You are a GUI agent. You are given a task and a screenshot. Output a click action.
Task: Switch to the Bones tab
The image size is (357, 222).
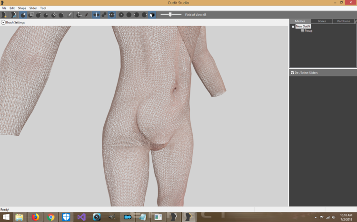[x=322, y=21]
